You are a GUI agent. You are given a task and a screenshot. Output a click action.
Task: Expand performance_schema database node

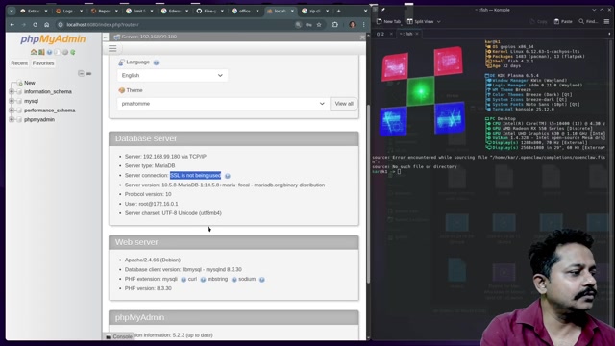point(12,111)
